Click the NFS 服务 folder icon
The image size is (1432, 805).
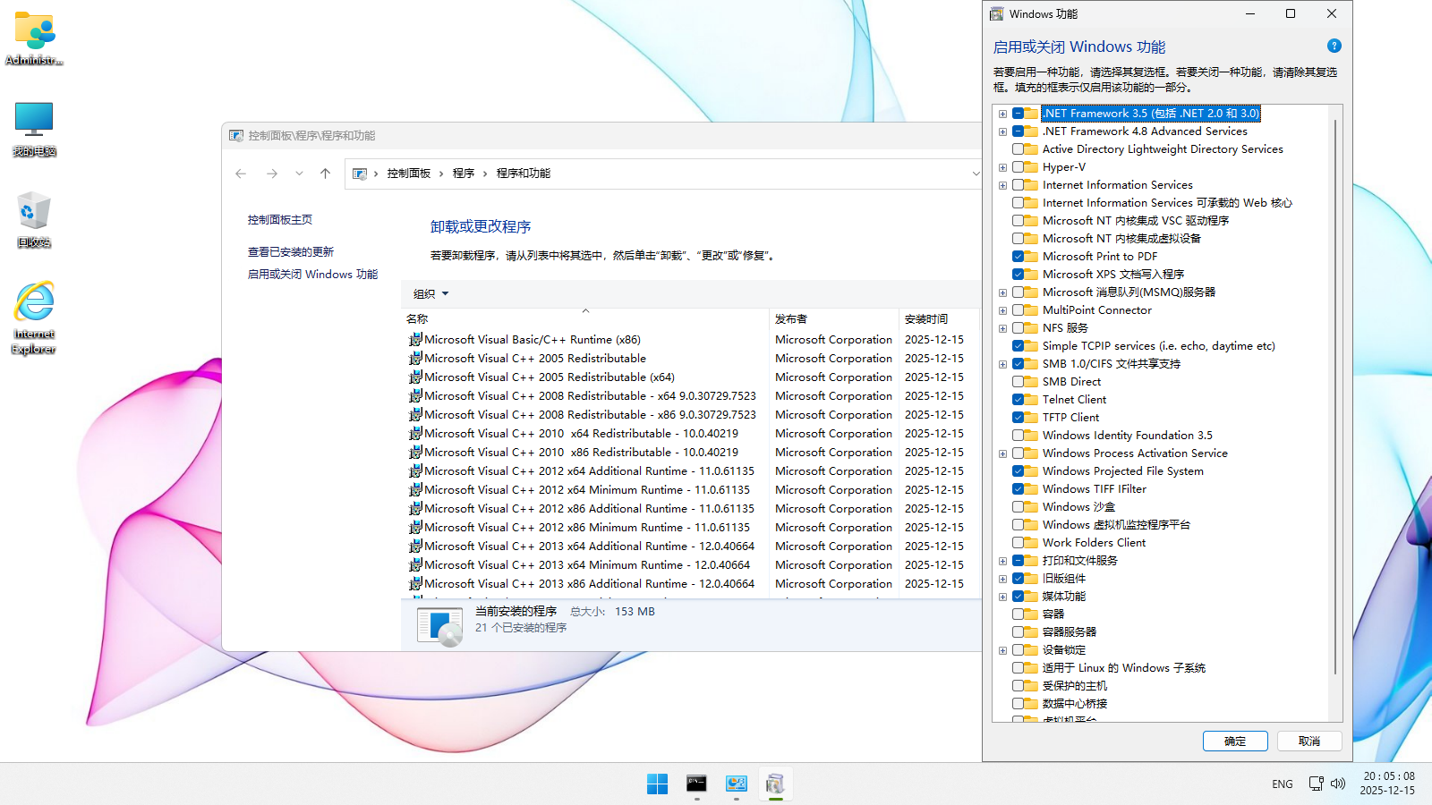1031,328
